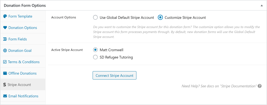
Task: Click the question mark help icon
Action: point(259,86)
